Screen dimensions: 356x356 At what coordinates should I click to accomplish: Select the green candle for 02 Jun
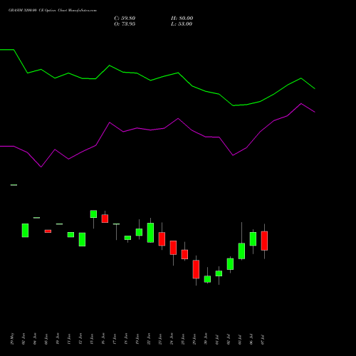[x=25, y=230]
